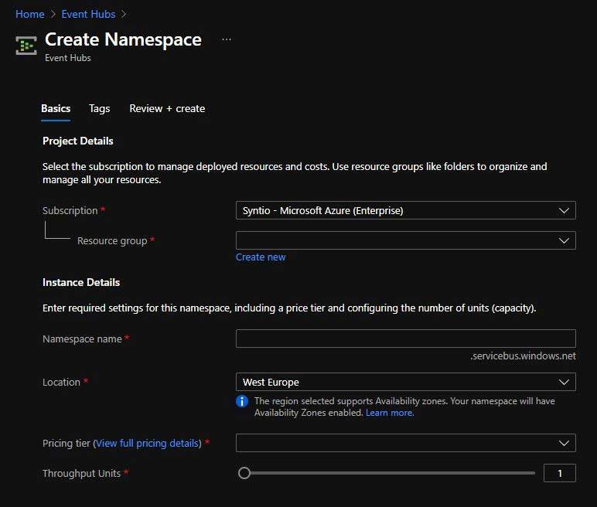Viewport: 597px width, 507px height.
Task: Click the Event Hubs subtitle under the title
Action: point(68,58)
